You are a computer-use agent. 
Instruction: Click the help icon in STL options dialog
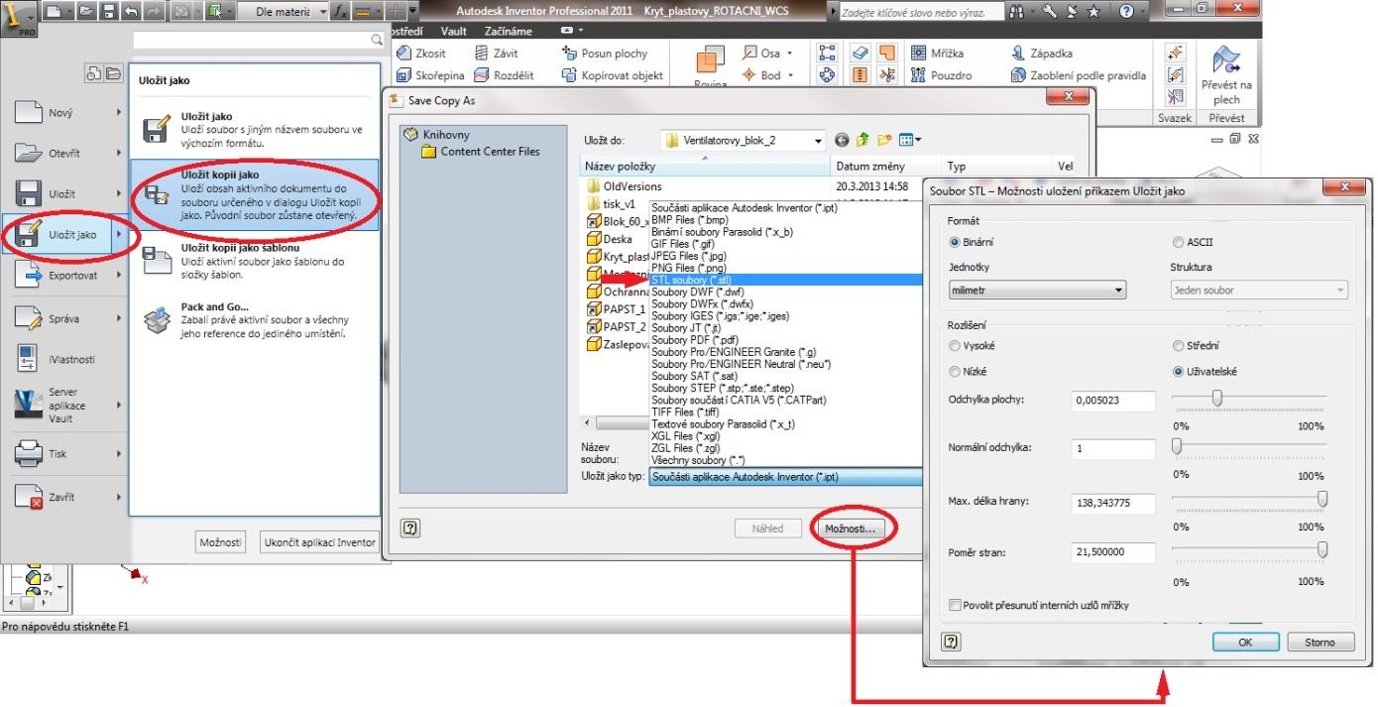click(x=951, y=642)
